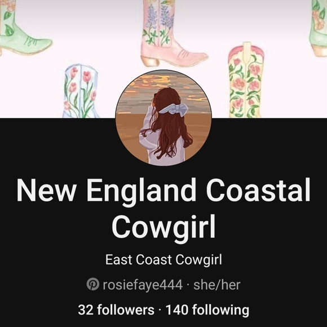The height and width of the screenshot is (327, 327).
Task: Click the large "Cowgirl" heading word
Action: pos(163,226)
